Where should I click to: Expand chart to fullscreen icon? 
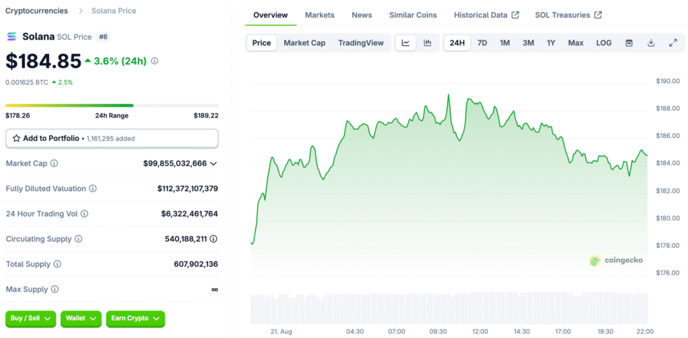(x=673, y=43)
